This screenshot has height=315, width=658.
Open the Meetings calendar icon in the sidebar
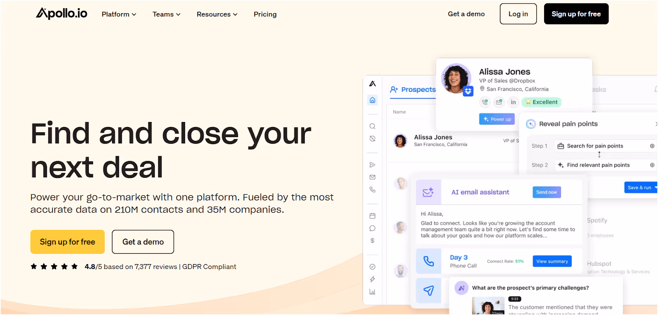(373, 216)
